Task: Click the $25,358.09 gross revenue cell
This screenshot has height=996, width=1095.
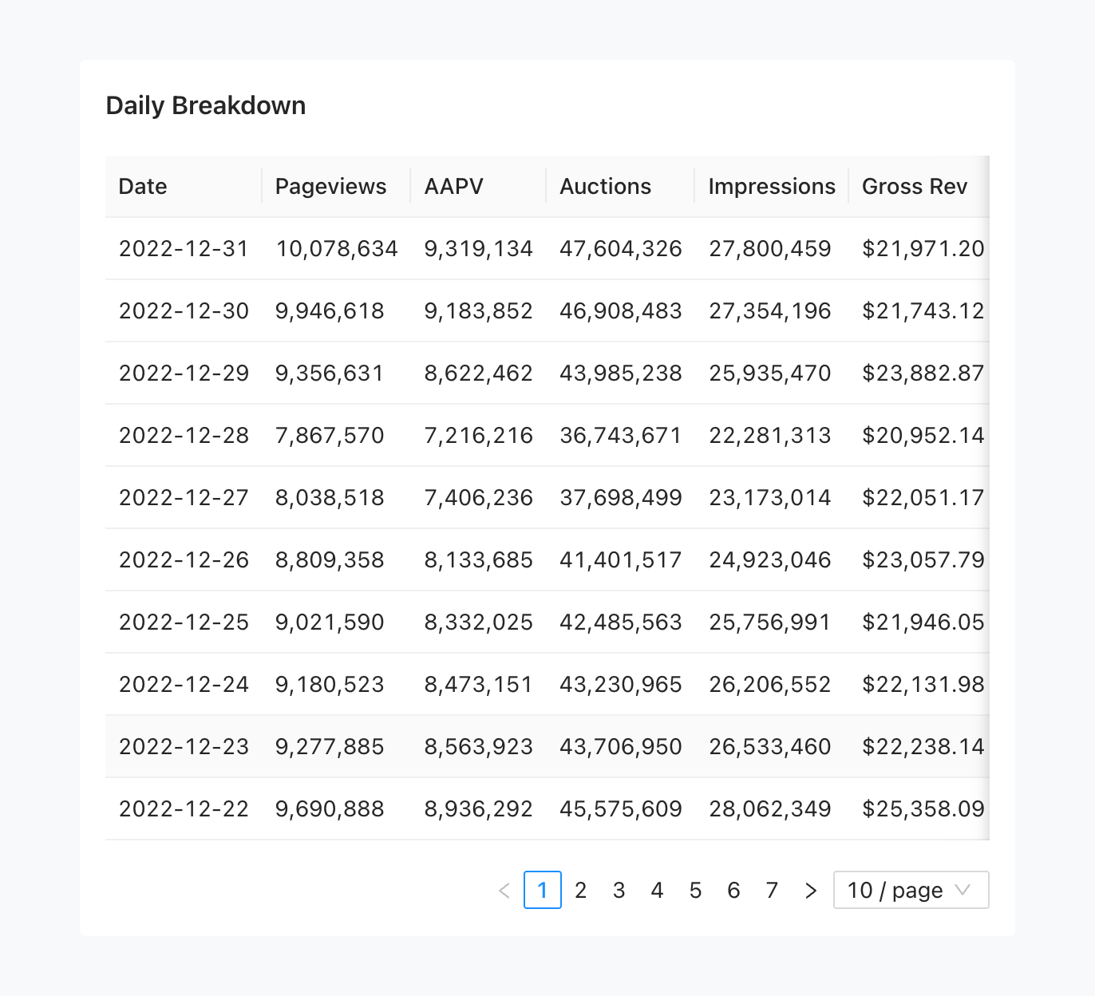Action: (x=923, y=809)
